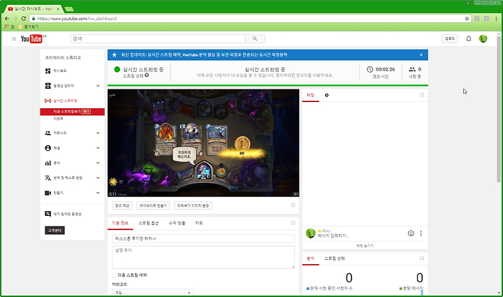Click 채팅 숨기기 hide chat link

(365, 246)
